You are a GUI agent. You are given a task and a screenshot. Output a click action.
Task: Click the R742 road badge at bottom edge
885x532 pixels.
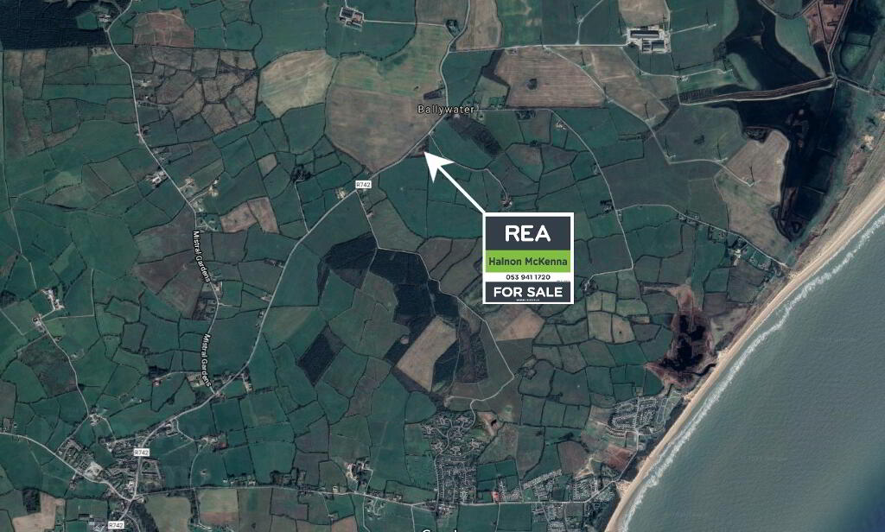(115, 525)
